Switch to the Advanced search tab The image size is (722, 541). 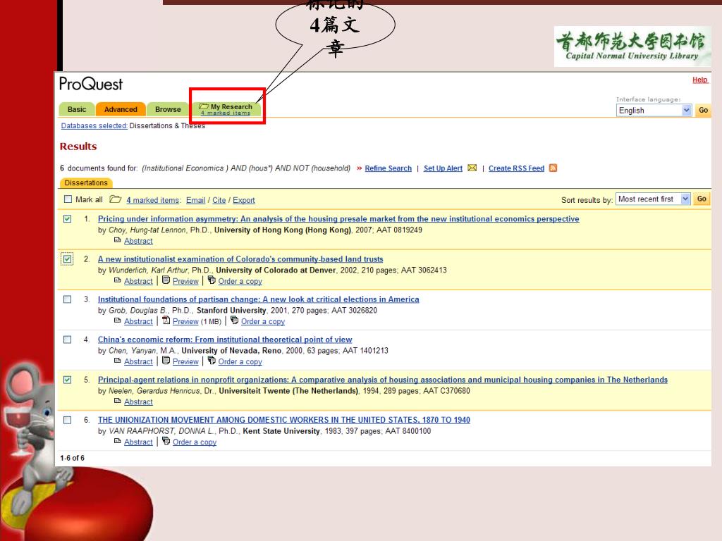tap(121, 109)
